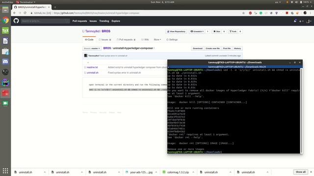Viewport: 314px width, 176px height.
Task: Click the green circular extension icon
Action: click(261, 13)
